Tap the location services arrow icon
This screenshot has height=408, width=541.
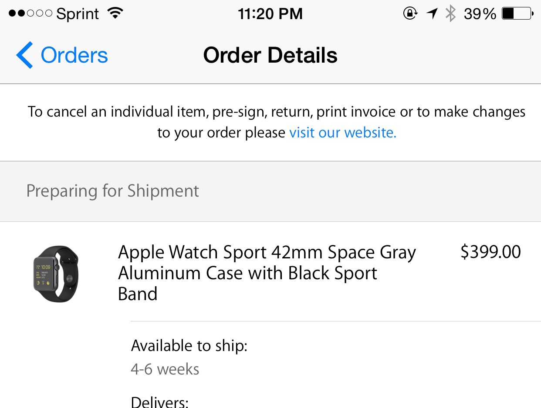432,14
